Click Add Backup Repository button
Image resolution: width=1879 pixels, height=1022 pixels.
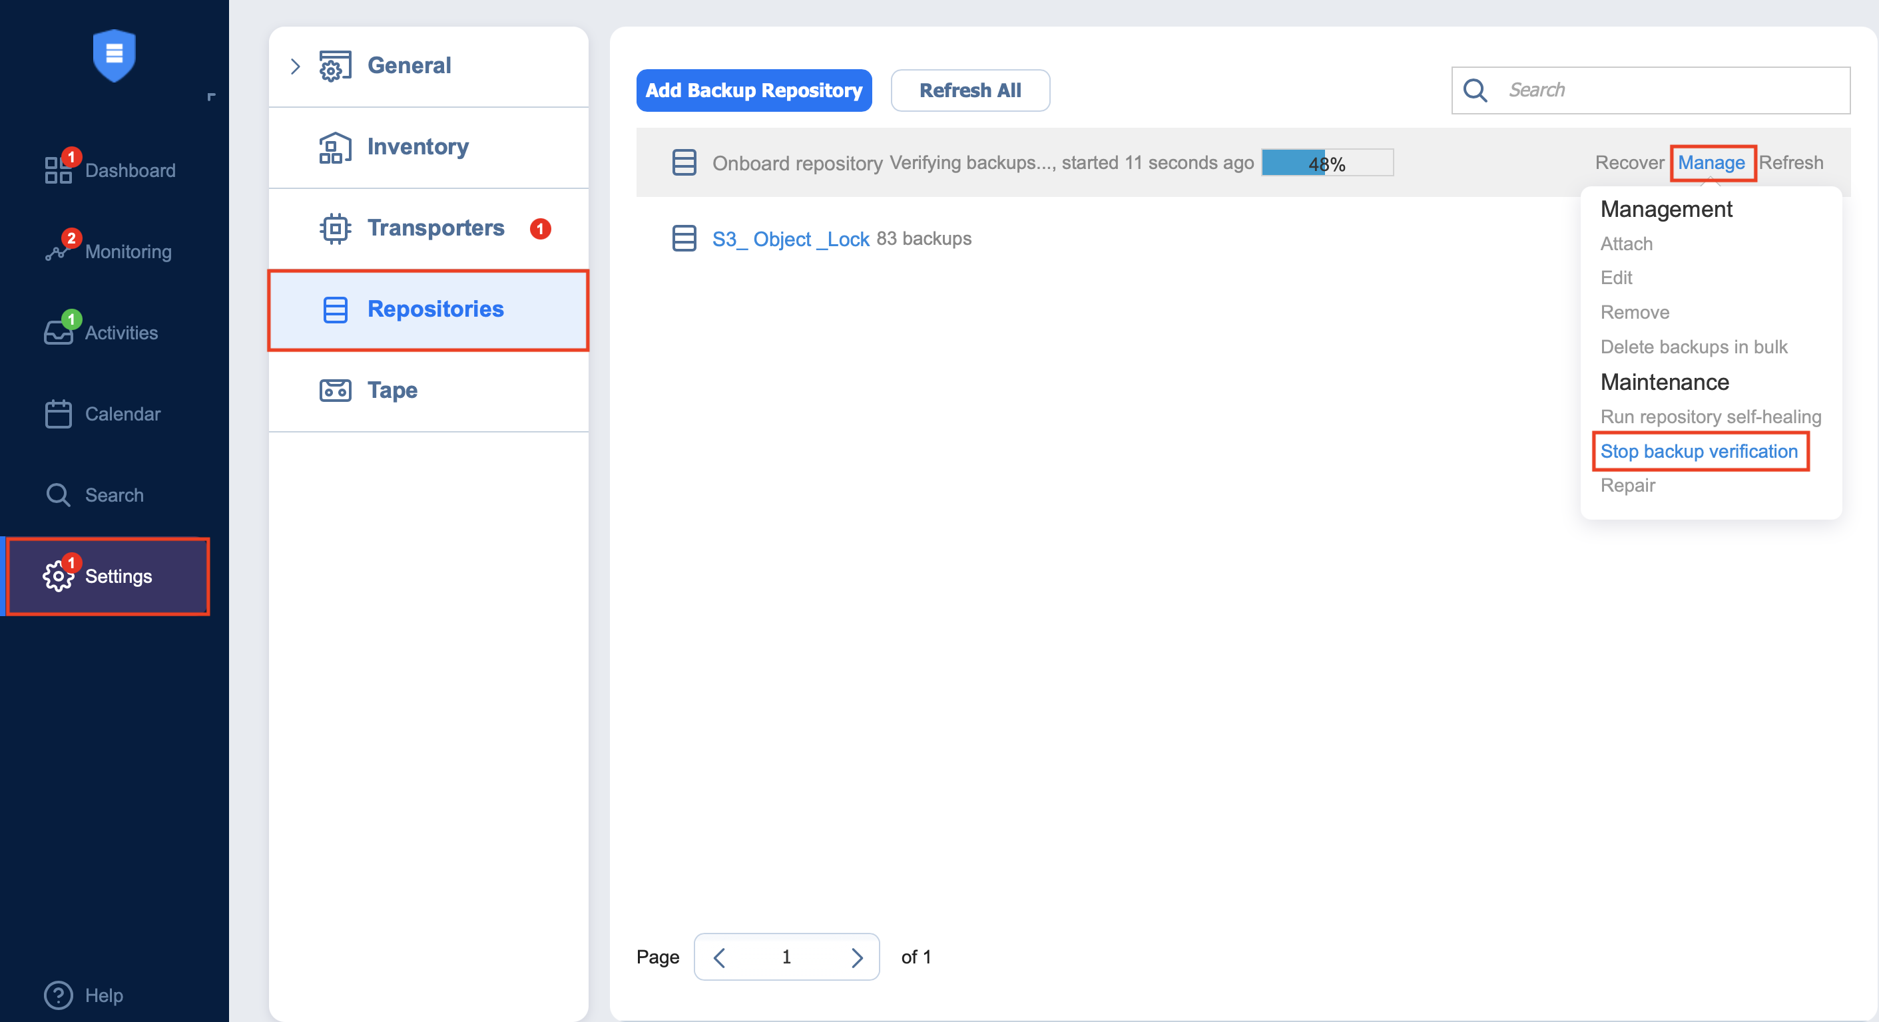[754, 90]
